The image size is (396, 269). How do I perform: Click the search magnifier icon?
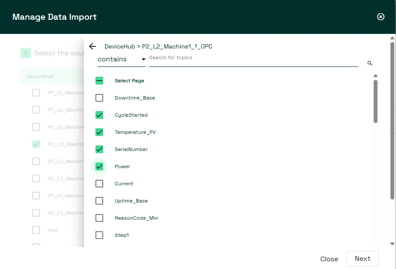370,63
